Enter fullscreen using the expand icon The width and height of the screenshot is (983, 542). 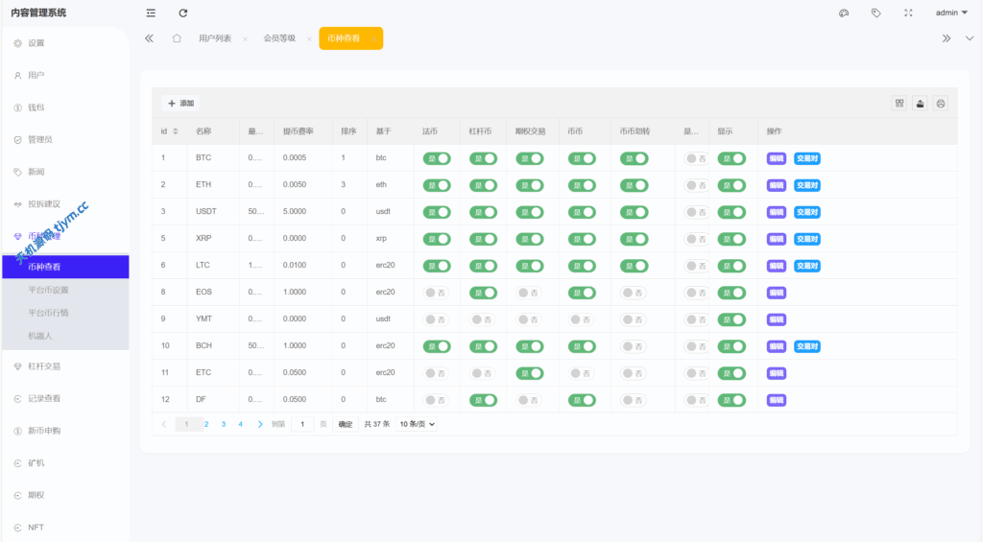click(908, 13)
